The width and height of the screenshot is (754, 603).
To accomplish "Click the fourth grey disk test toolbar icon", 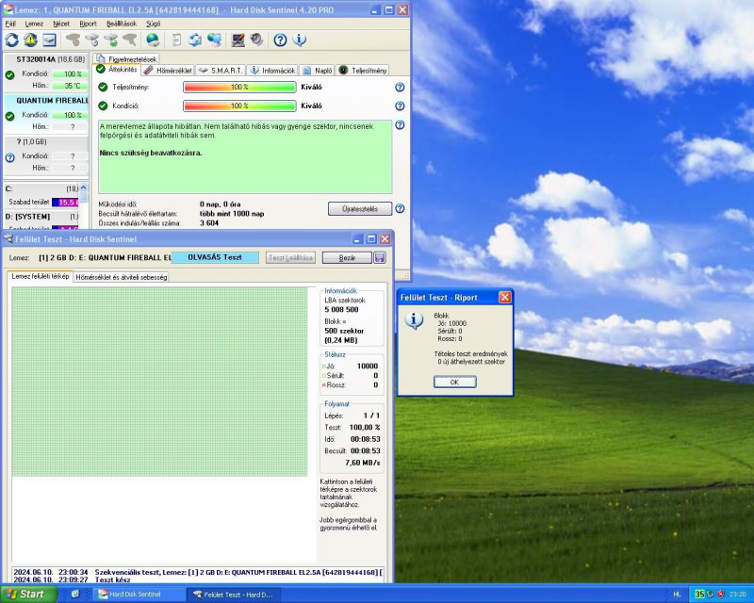I will (x=130, y=40).
